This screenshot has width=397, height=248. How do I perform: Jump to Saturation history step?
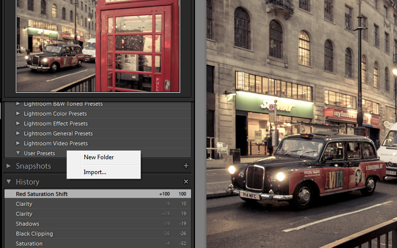coord(29,244)
